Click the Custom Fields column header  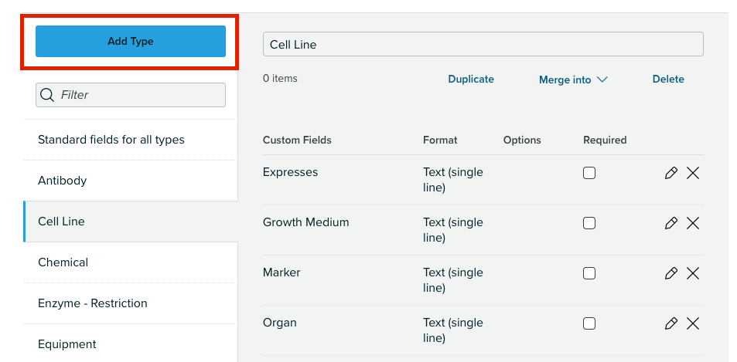coord(297,140)
